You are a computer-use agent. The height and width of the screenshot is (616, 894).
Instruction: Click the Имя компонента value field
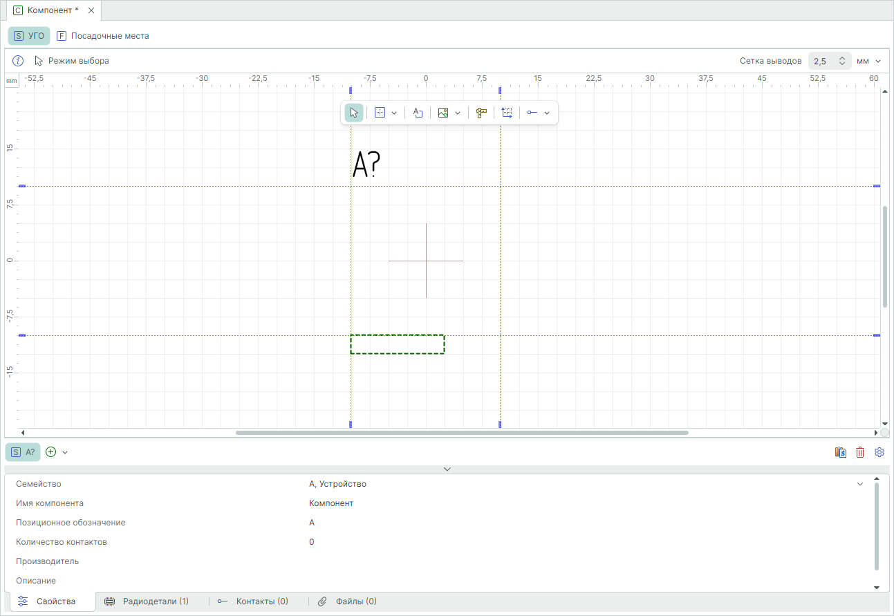coord(331,503)
